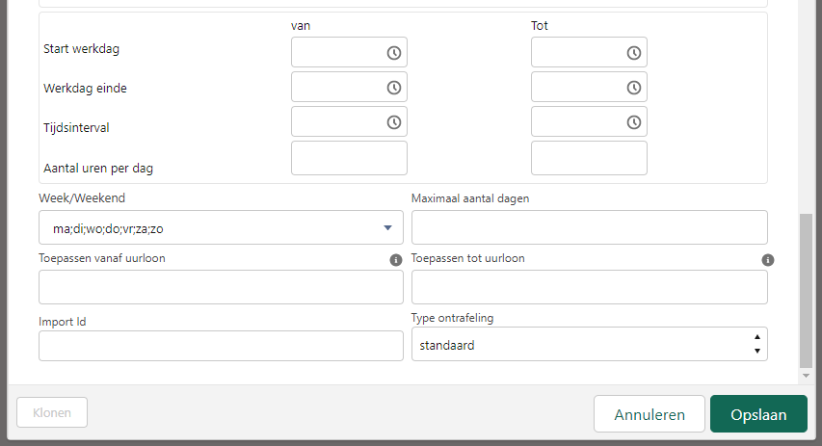Click the vertical scrollbar thumb
The image size is (822, 446).
pyautogui.click(x=806, y=291)
